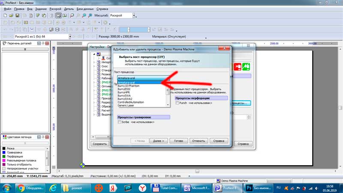Click the Yandex red letter taskbar icon

point(113,188)
